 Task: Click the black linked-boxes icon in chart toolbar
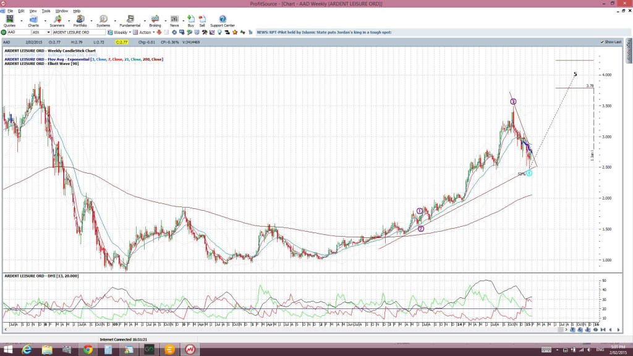[227, 32]
